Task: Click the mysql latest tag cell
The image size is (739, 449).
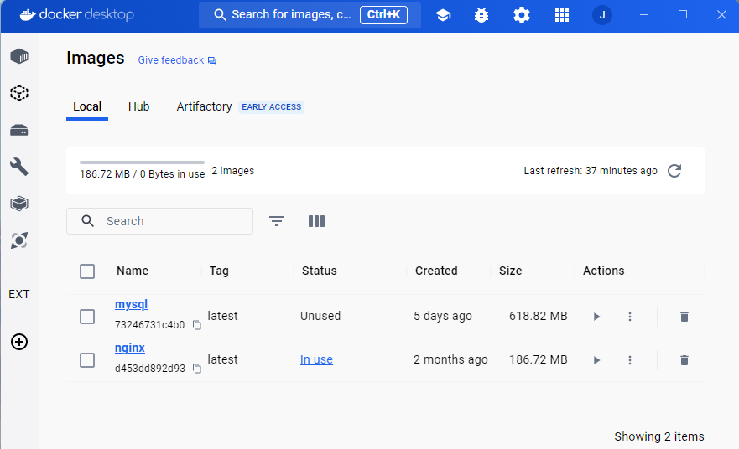Action: click(x=222, y=316)
